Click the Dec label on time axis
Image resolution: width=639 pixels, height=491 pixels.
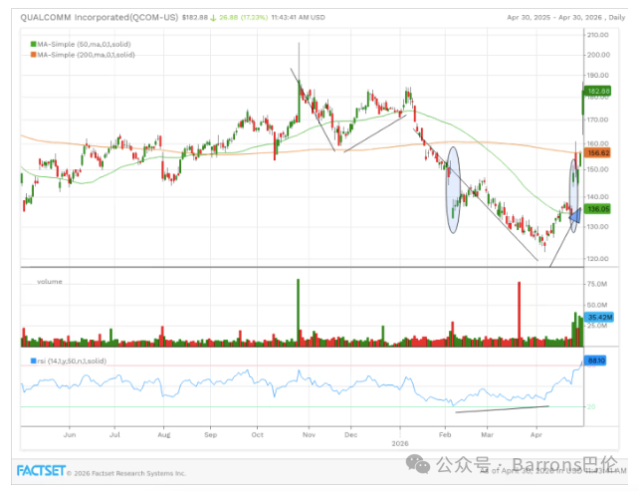pyautogui.click(x=351, y=434)
